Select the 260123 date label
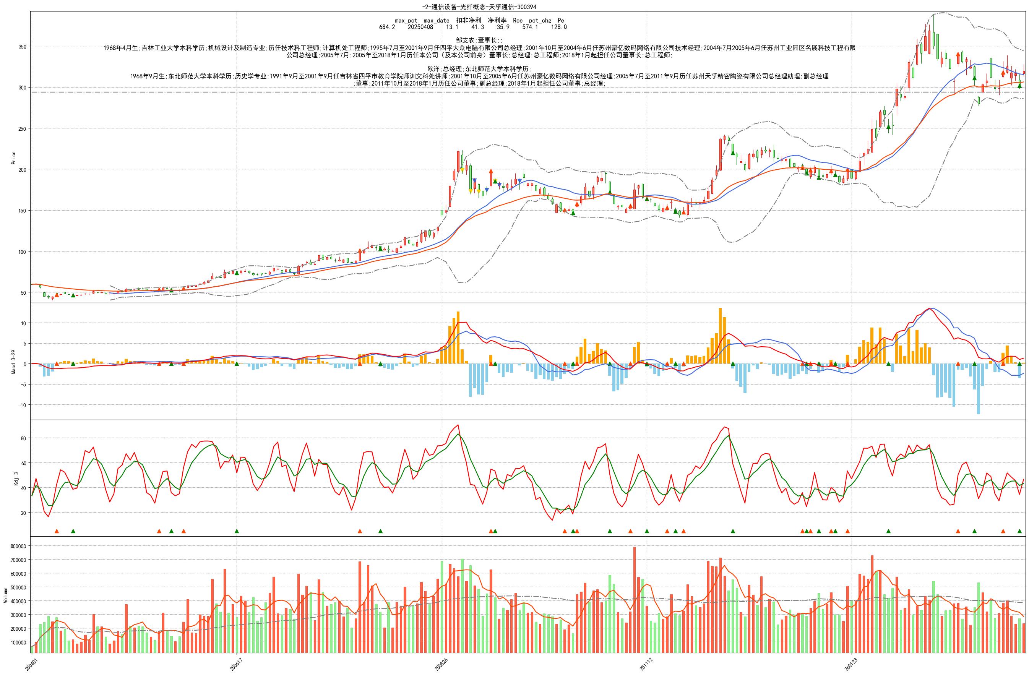1029x675 pixels. pos(851,664)
